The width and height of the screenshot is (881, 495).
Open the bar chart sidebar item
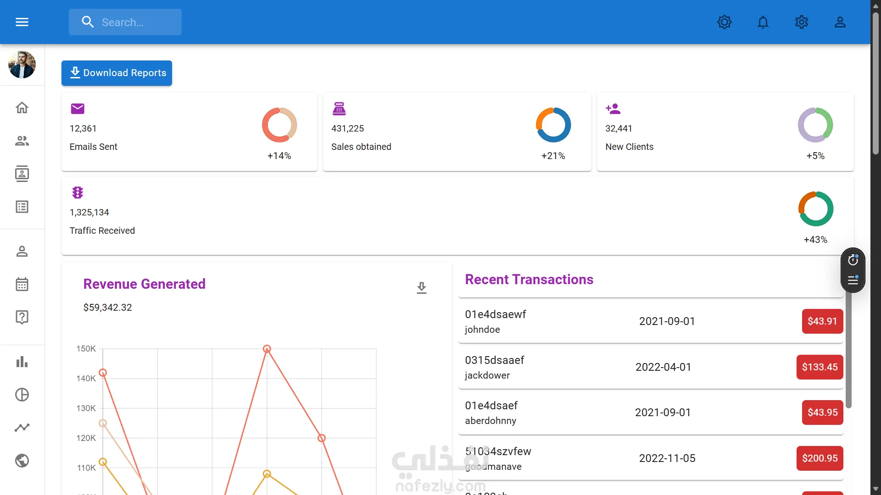22,362
